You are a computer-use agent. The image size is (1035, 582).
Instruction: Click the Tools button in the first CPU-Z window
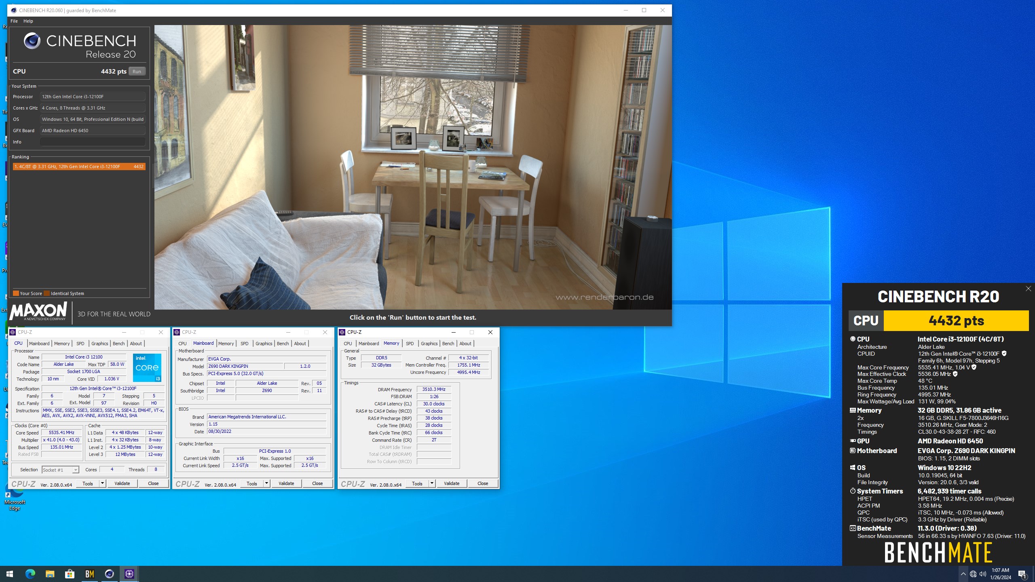87,483
